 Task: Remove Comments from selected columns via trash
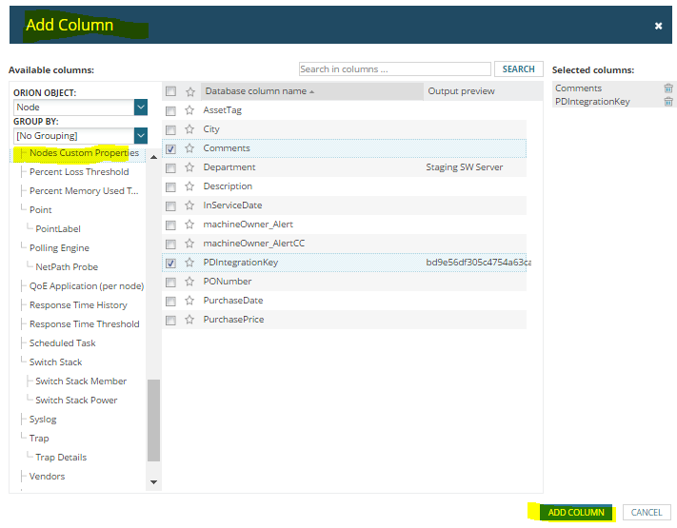pos(667,88)
